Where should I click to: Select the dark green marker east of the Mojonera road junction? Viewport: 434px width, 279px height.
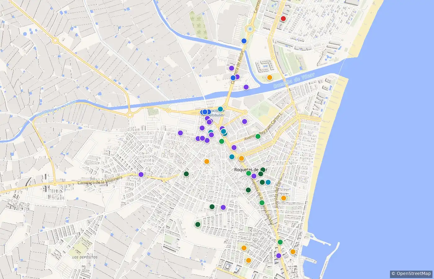(186, 174)
